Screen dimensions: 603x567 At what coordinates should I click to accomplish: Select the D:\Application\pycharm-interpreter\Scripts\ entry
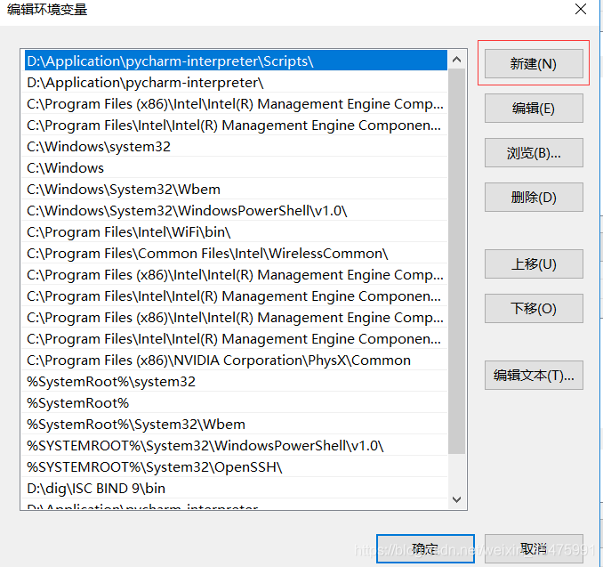236,61
